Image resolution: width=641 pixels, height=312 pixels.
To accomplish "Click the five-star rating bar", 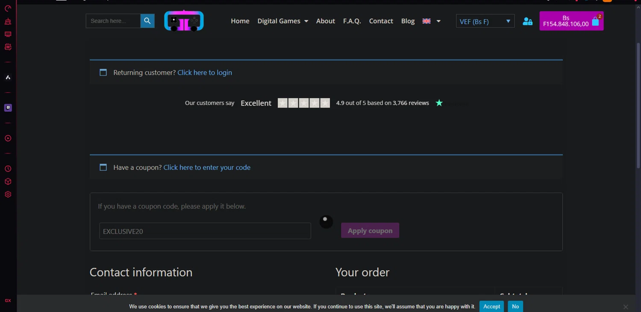I will [304, 103].
